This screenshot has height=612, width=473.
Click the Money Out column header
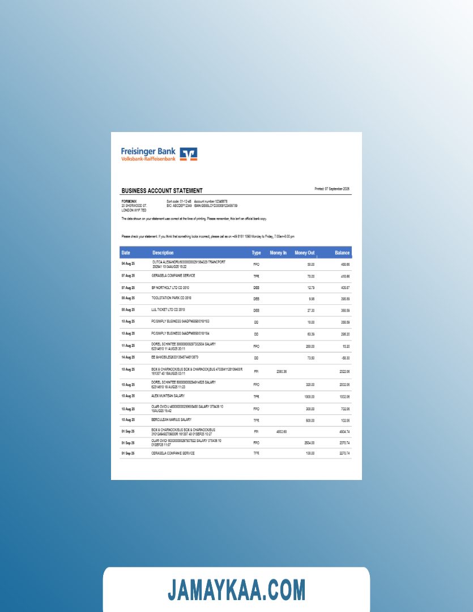305,253
